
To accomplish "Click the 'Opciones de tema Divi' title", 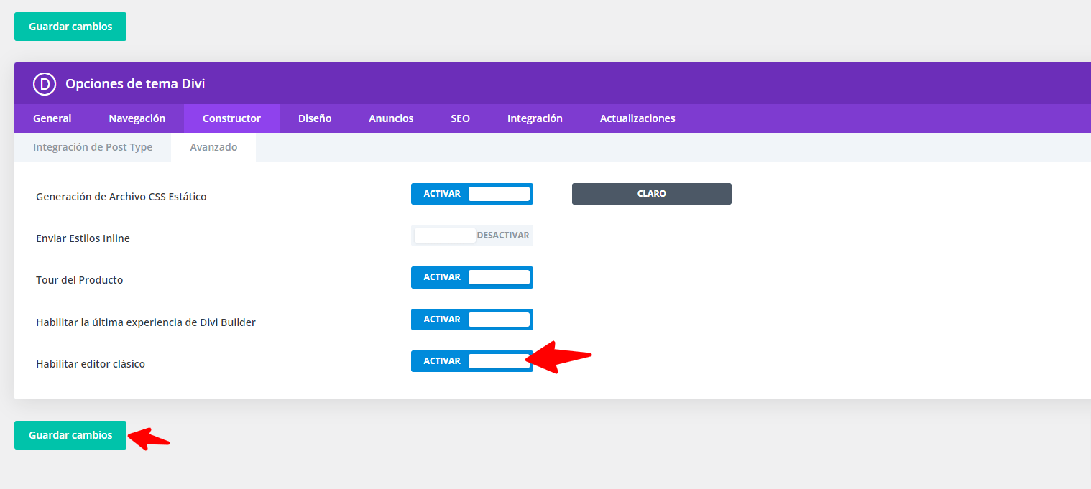I will pyautogui.click(x=135, y=84).
